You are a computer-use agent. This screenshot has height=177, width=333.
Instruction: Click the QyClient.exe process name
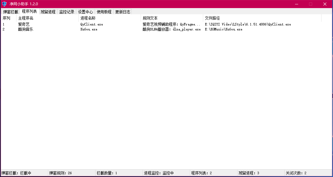[x=91, y=24]
